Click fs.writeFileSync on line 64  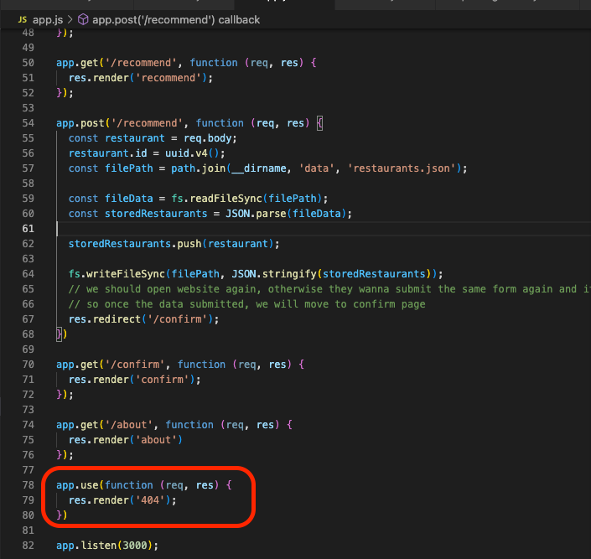coord(117,274)
